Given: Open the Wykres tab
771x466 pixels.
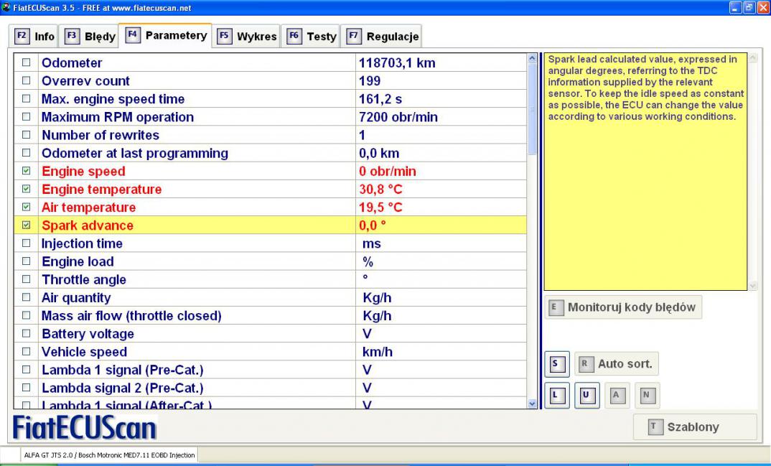Looking at the screenshot, I should point(247,36).
